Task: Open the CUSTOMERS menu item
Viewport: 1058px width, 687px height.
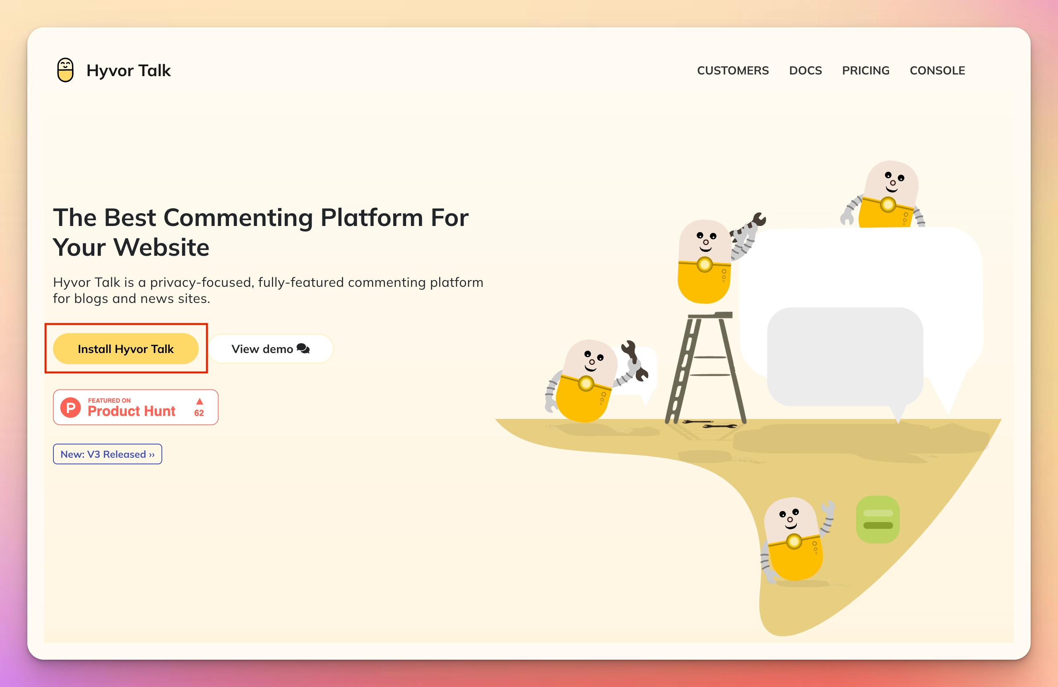Action: tap(733, 71)
